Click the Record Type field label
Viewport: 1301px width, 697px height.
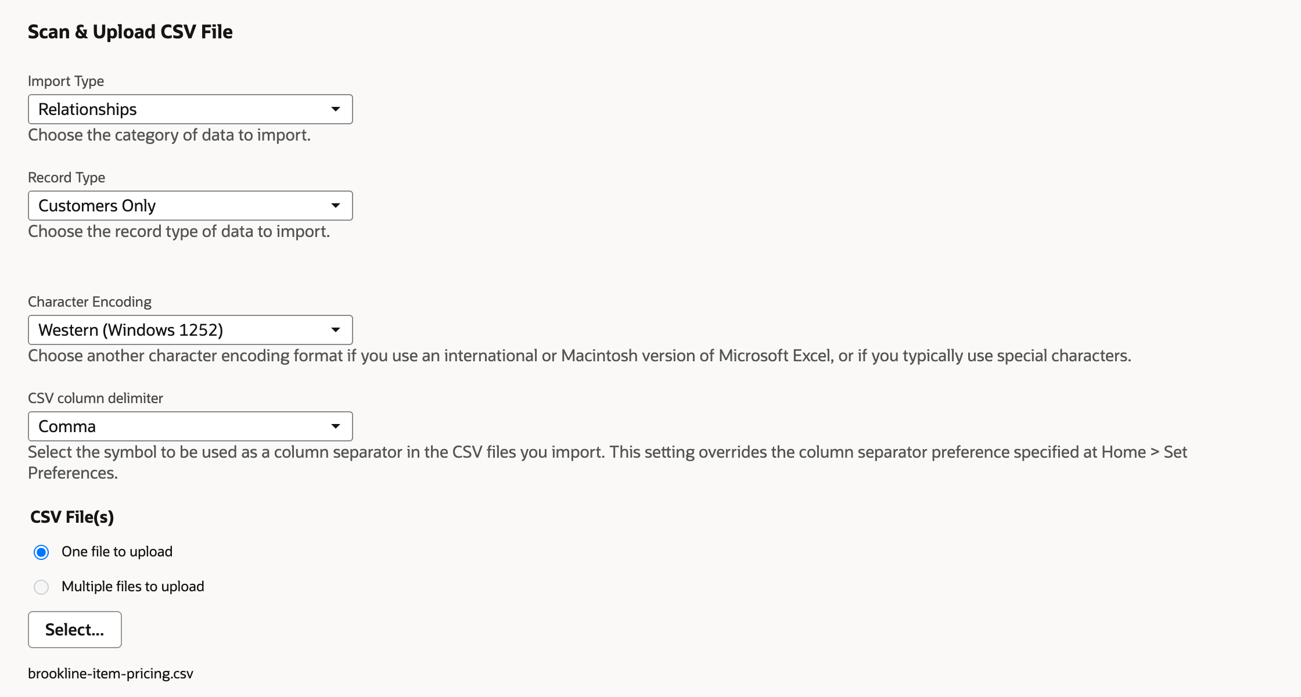click(66, 178)
